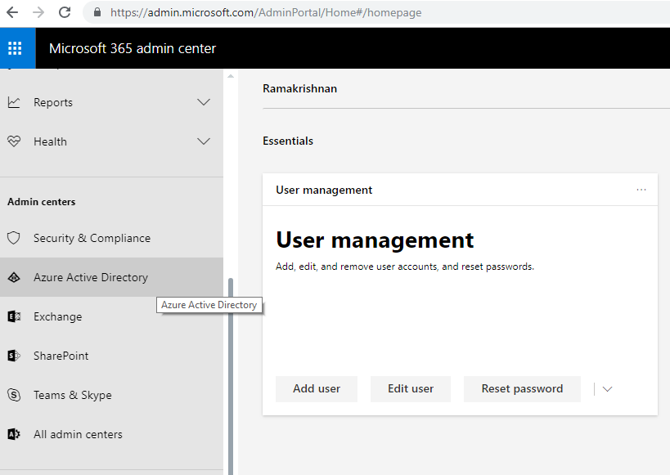670x475 pixels.
Task: Click the SharePoint icon in sidebar
Action: coord(14,356)
